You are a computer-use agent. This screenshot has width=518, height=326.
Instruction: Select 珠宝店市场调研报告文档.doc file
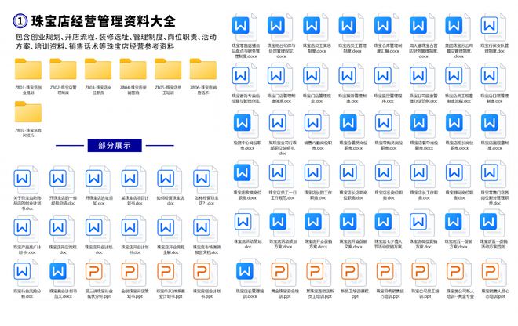(205, 229)
